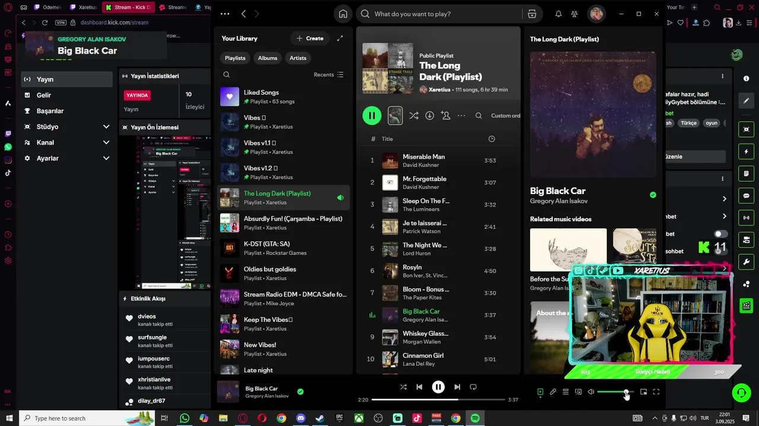This screenshot has width=759, height=426.
Task: Reload the Kick dashboard page in browser
Action: [44, 22]
